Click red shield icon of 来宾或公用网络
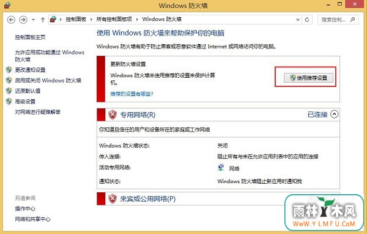This screenshot has width=367, height=234. tap(113, 199)
